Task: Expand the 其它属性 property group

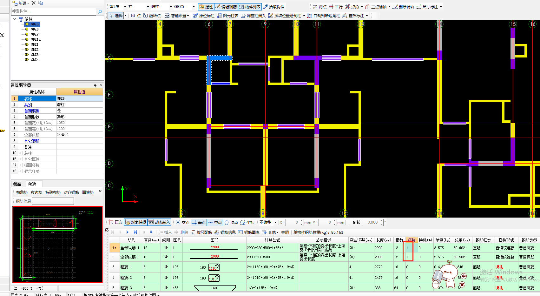Action: (21, 159)
